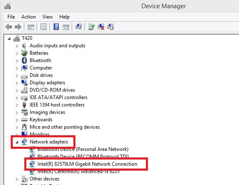Expand the Bluetooth category arrow
239x185 pixels.
coord(17,61)
